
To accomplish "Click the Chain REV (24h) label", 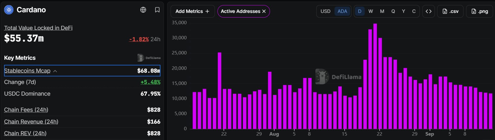I will [25, 133].
